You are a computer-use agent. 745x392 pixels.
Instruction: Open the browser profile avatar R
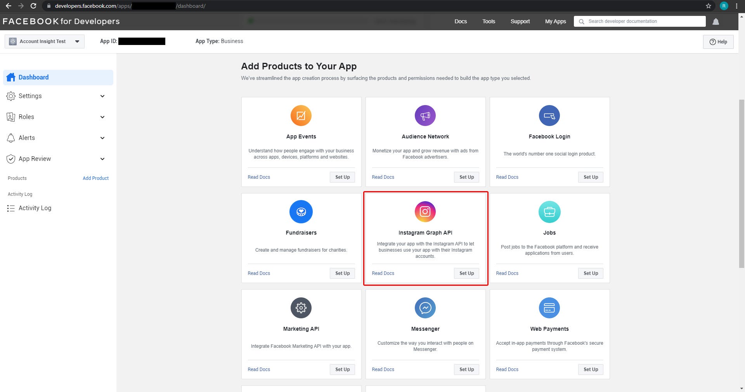(x=724, y=6)
